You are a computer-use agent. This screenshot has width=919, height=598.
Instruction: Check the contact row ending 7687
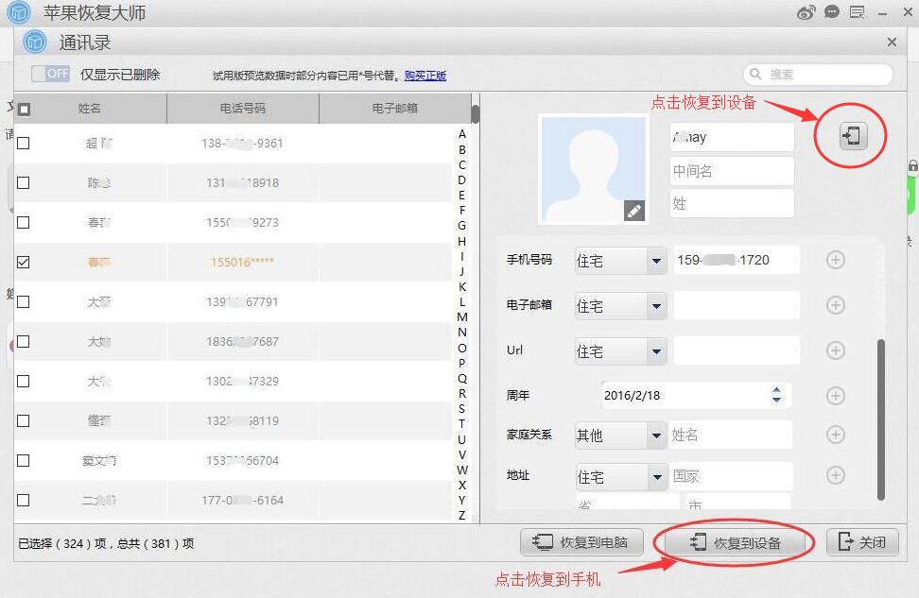[x=24, y=341]
